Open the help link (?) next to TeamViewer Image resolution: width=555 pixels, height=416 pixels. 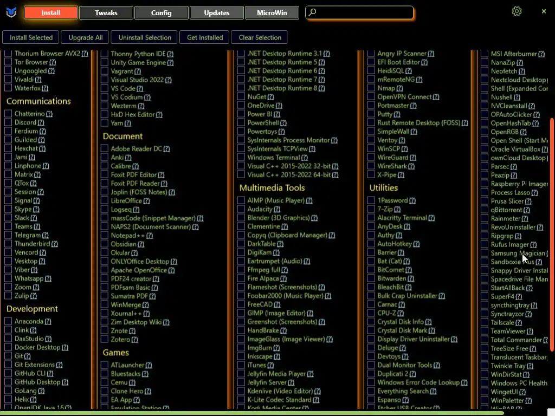(x=530, y=331)
